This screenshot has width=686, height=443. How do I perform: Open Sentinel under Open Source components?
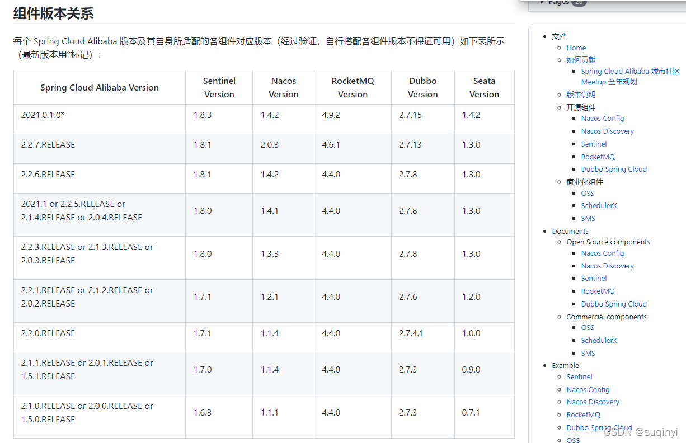[x=594, y=279]
